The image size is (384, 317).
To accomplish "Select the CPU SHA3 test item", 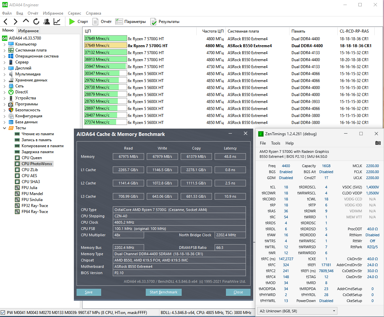I will 27,182.
